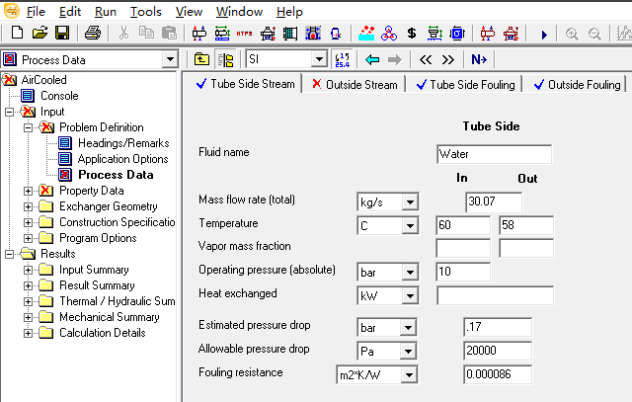Click the double left chevron Previous icon
This screenshot has height=402, width=632.
click(426, 59)
